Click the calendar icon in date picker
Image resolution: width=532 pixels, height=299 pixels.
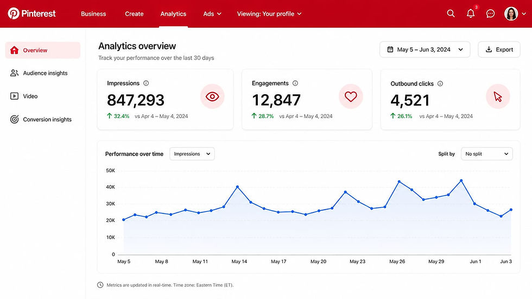pyautogui.click(x=390, y=49)
